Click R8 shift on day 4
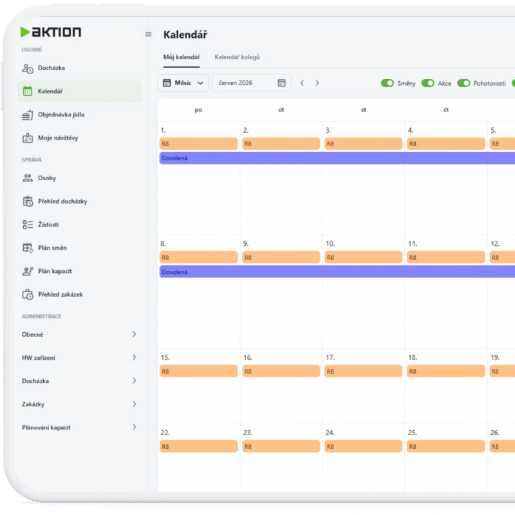 pyautogui.click(x=446, y=144)
